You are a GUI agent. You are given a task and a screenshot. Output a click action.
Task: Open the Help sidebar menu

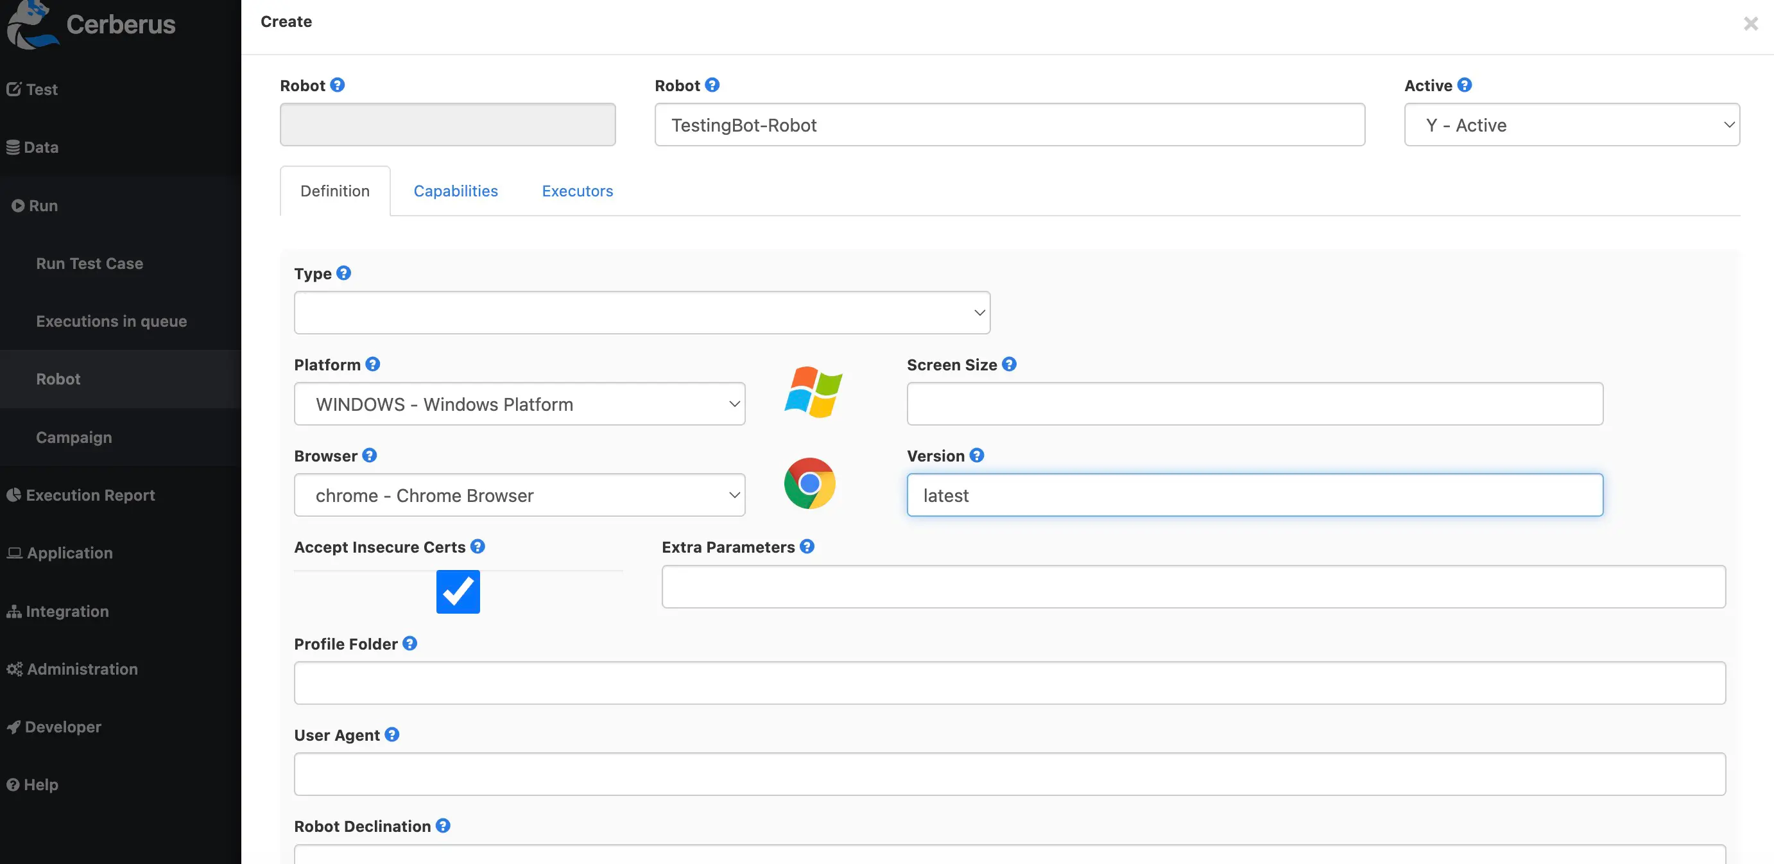(x=32, y=785)
